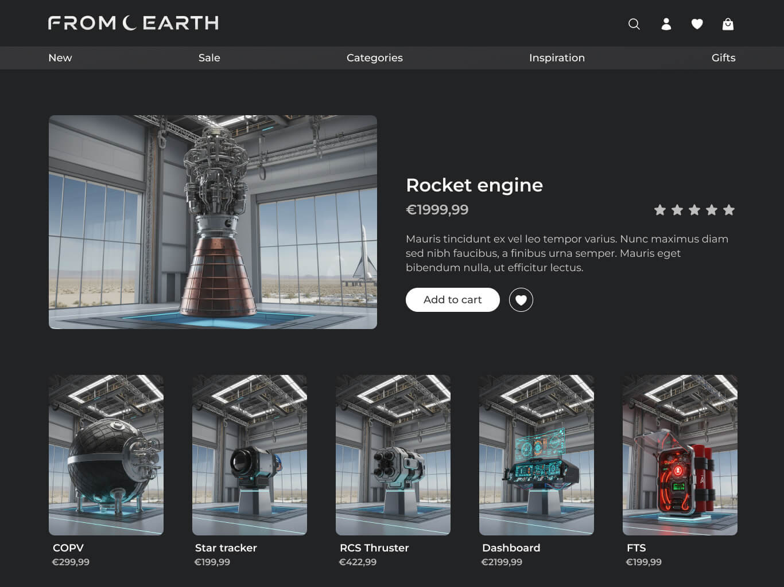The height and width of the screenshot is (587, 784).
Task: Open the Categories menu
Action: (x=374, y=58)
